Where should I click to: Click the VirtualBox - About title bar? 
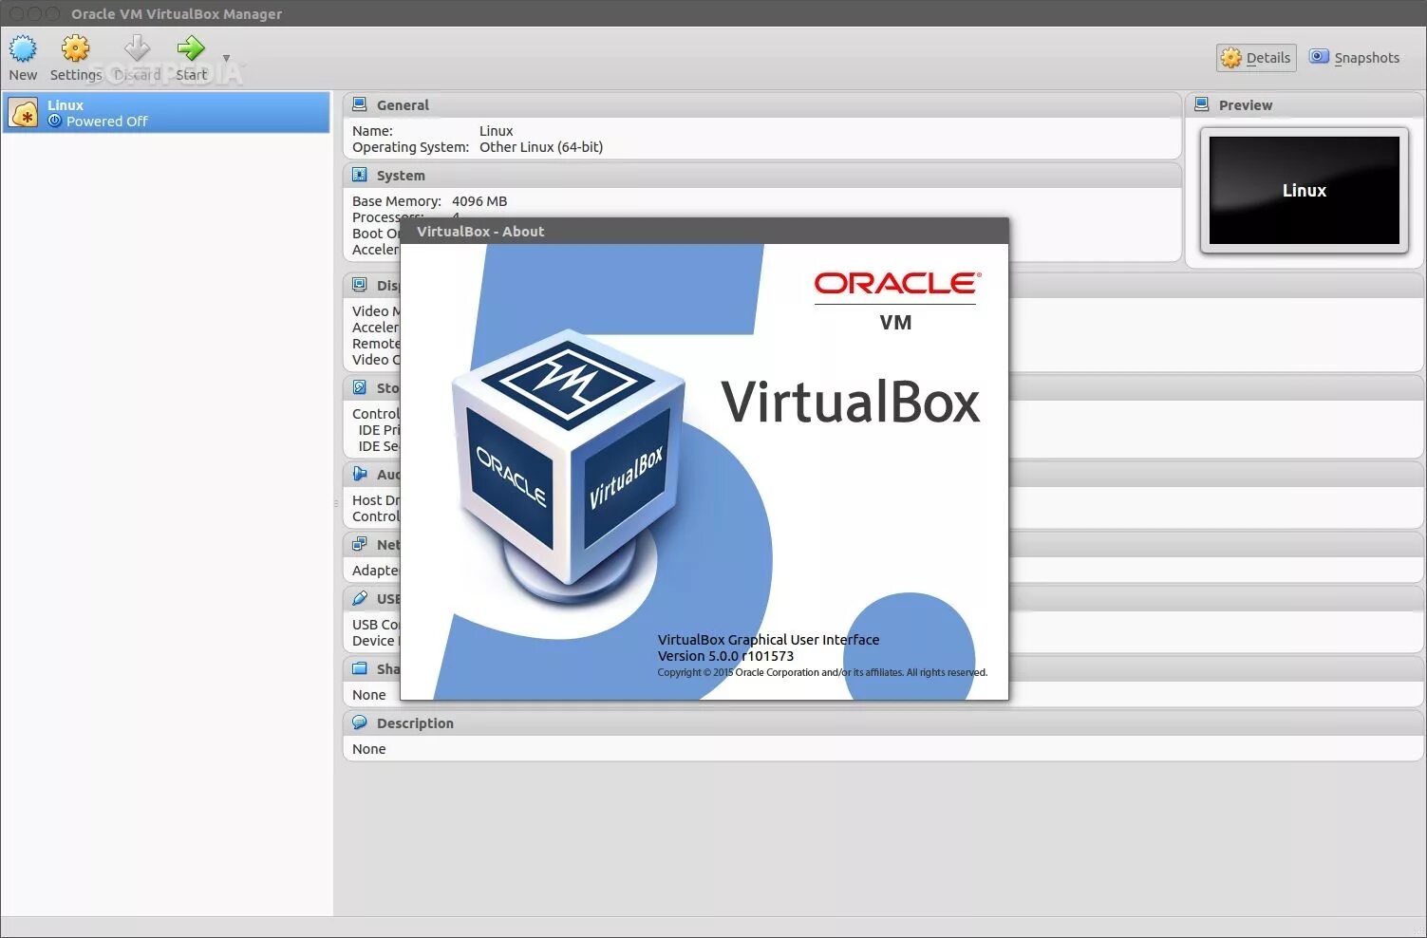point(704,231)
